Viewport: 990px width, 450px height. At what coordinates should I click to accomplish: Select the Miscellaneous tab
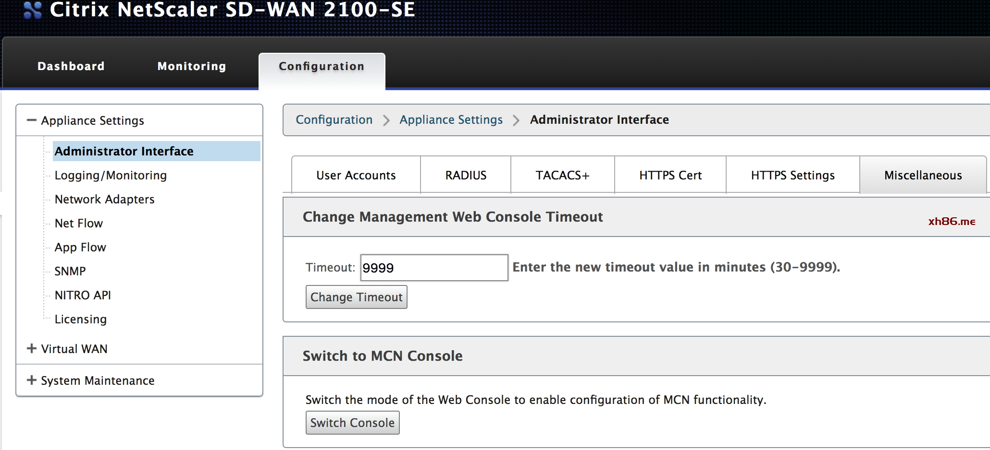923,175
